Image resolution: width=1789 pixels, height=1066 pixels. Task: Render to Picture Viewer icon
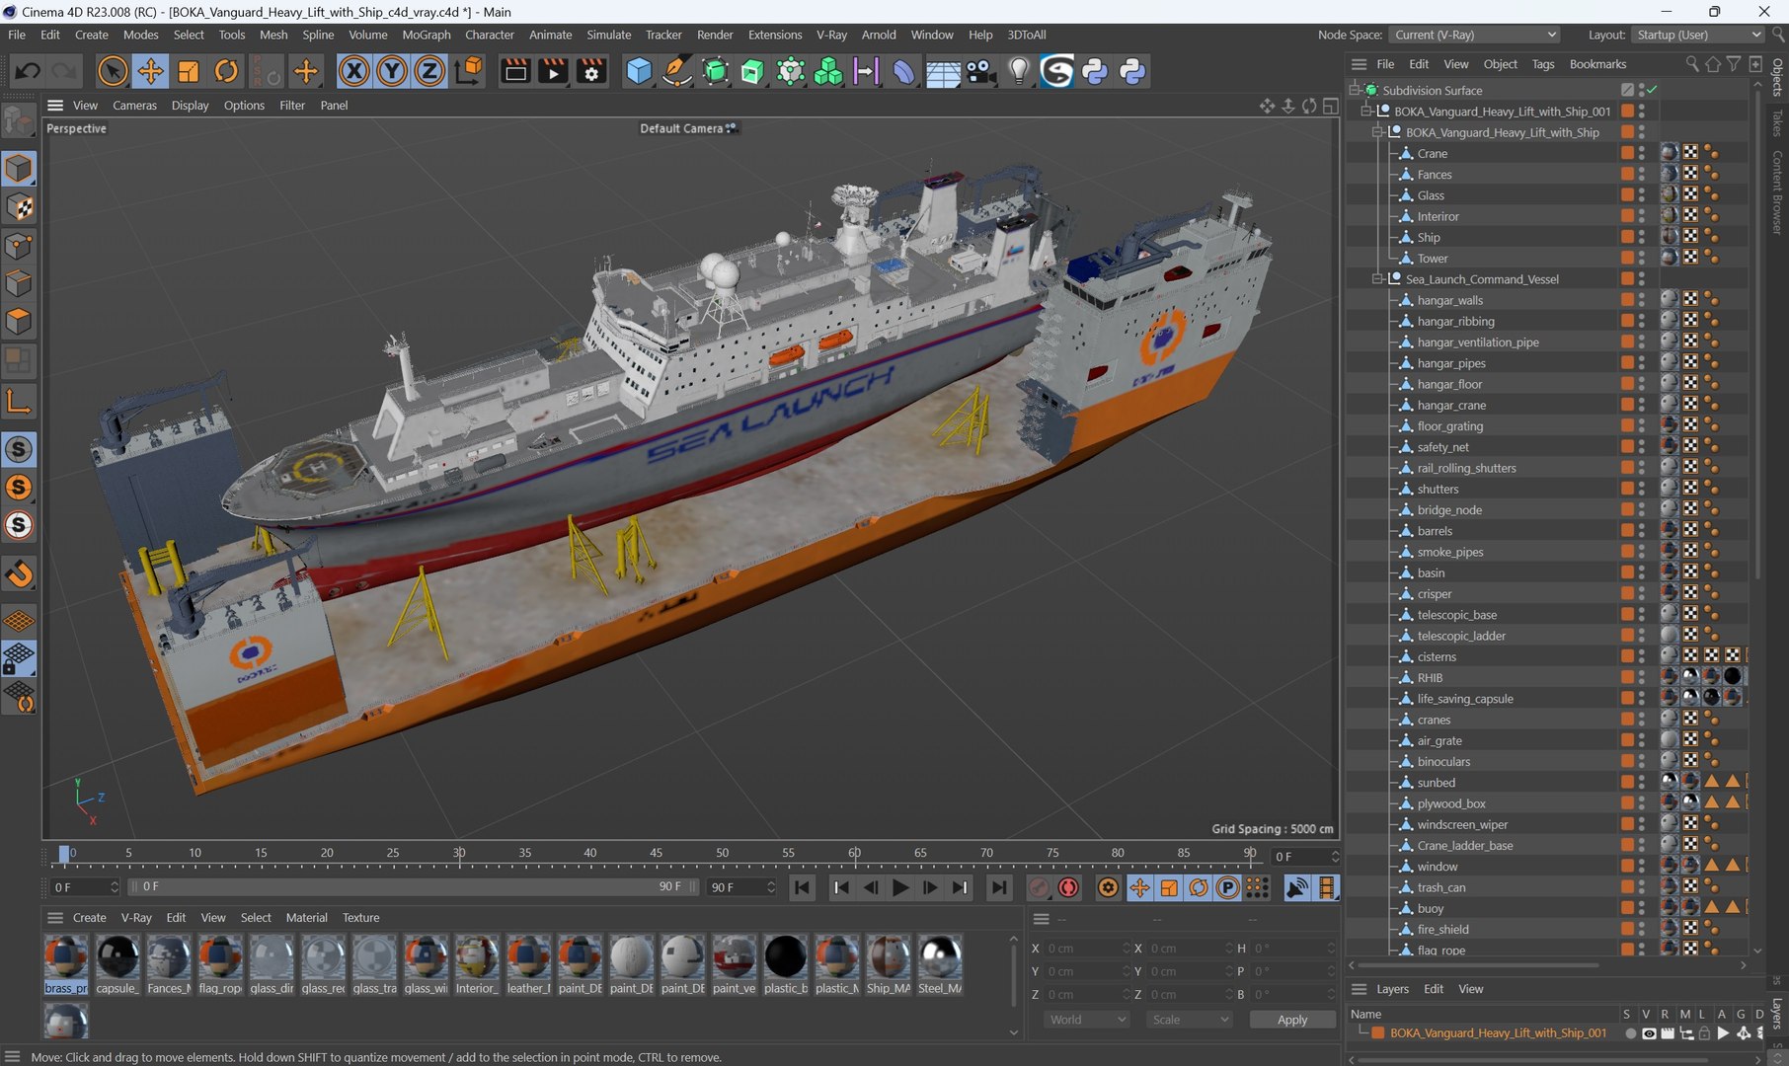[553, 71]
